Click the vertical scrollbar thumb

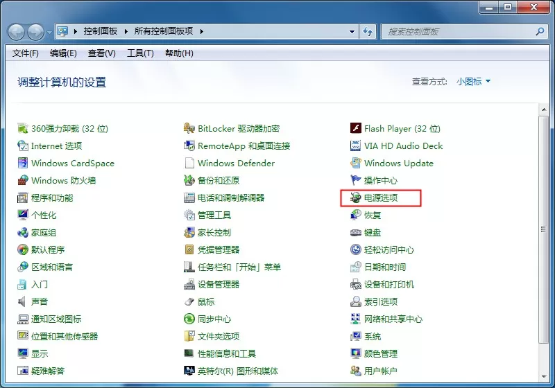tap(543, 229)
